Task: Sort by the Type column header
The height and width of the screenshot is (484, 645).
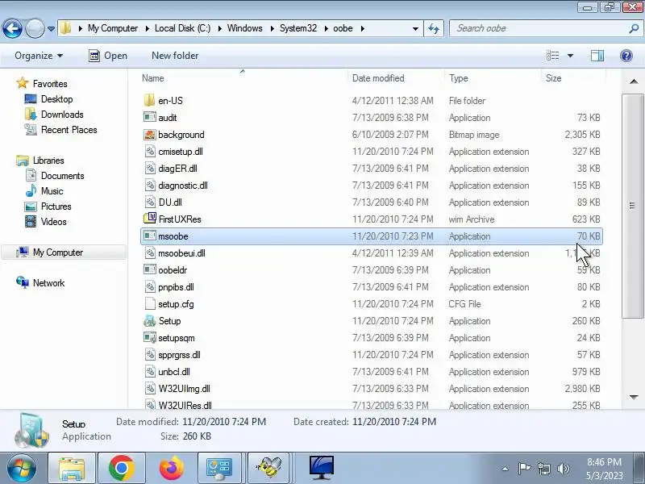Action: coord(493,78)
